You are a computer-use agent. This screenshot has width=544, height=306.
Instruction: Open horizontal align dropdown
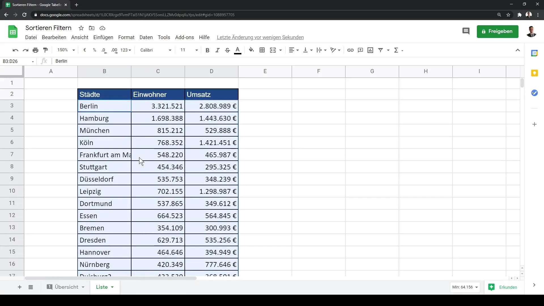click(294, 50)
